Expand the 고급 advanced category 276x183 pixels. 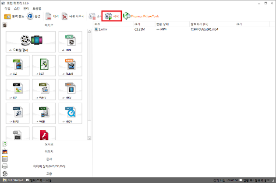pos(46,174)
